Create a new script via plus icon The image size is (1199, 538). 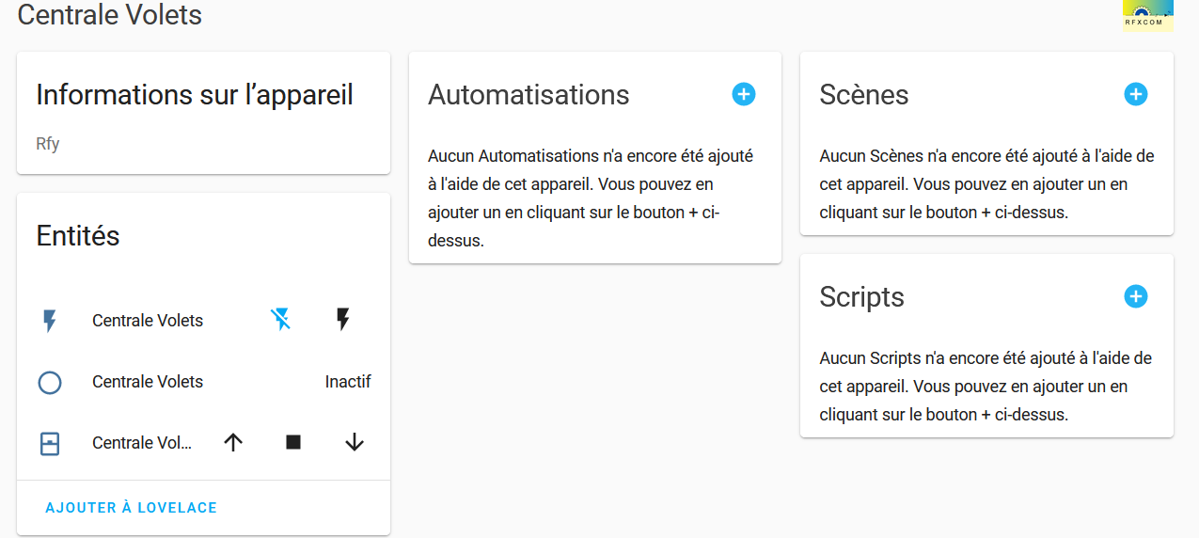(x=1135, y=296)
